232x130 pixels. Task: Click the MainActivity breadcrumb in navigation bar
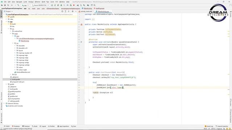[87, 8]
